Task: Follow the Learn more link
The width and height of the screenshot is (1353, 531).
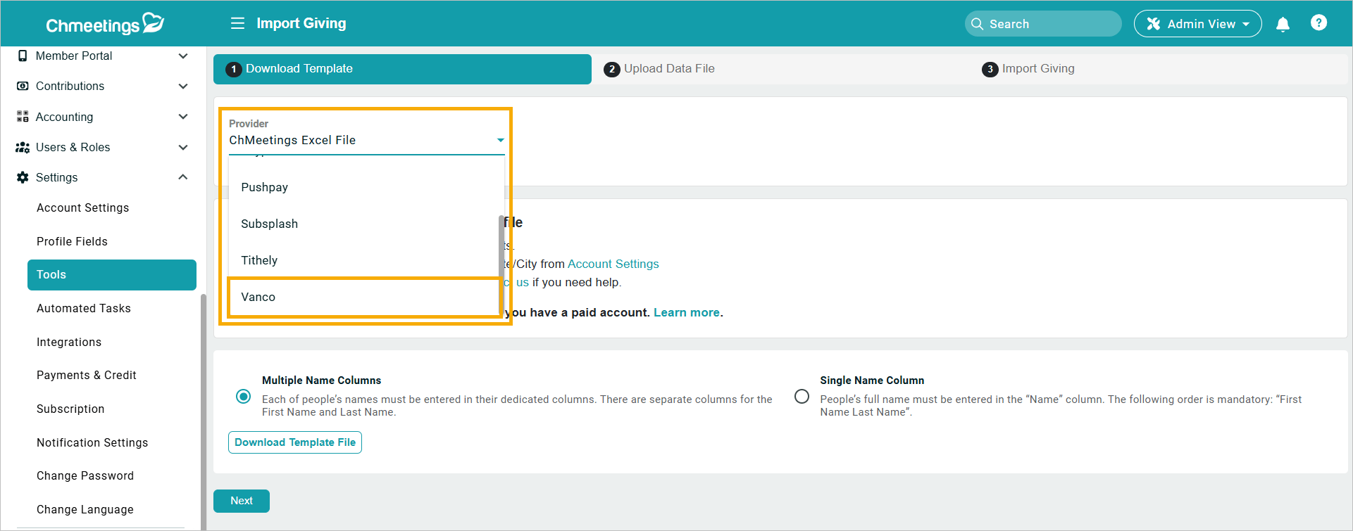Action: (687, 312)
